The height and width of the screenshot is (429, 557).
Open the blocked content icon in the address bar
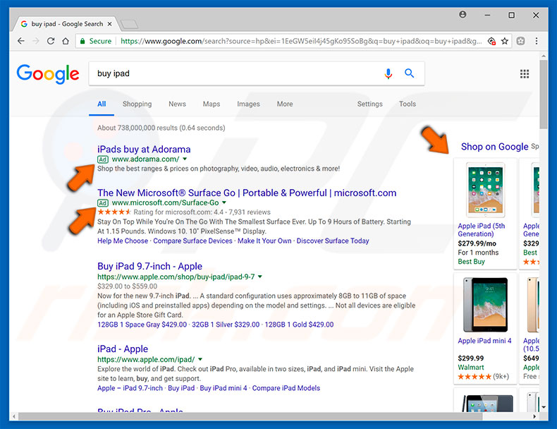click(491, 41)
